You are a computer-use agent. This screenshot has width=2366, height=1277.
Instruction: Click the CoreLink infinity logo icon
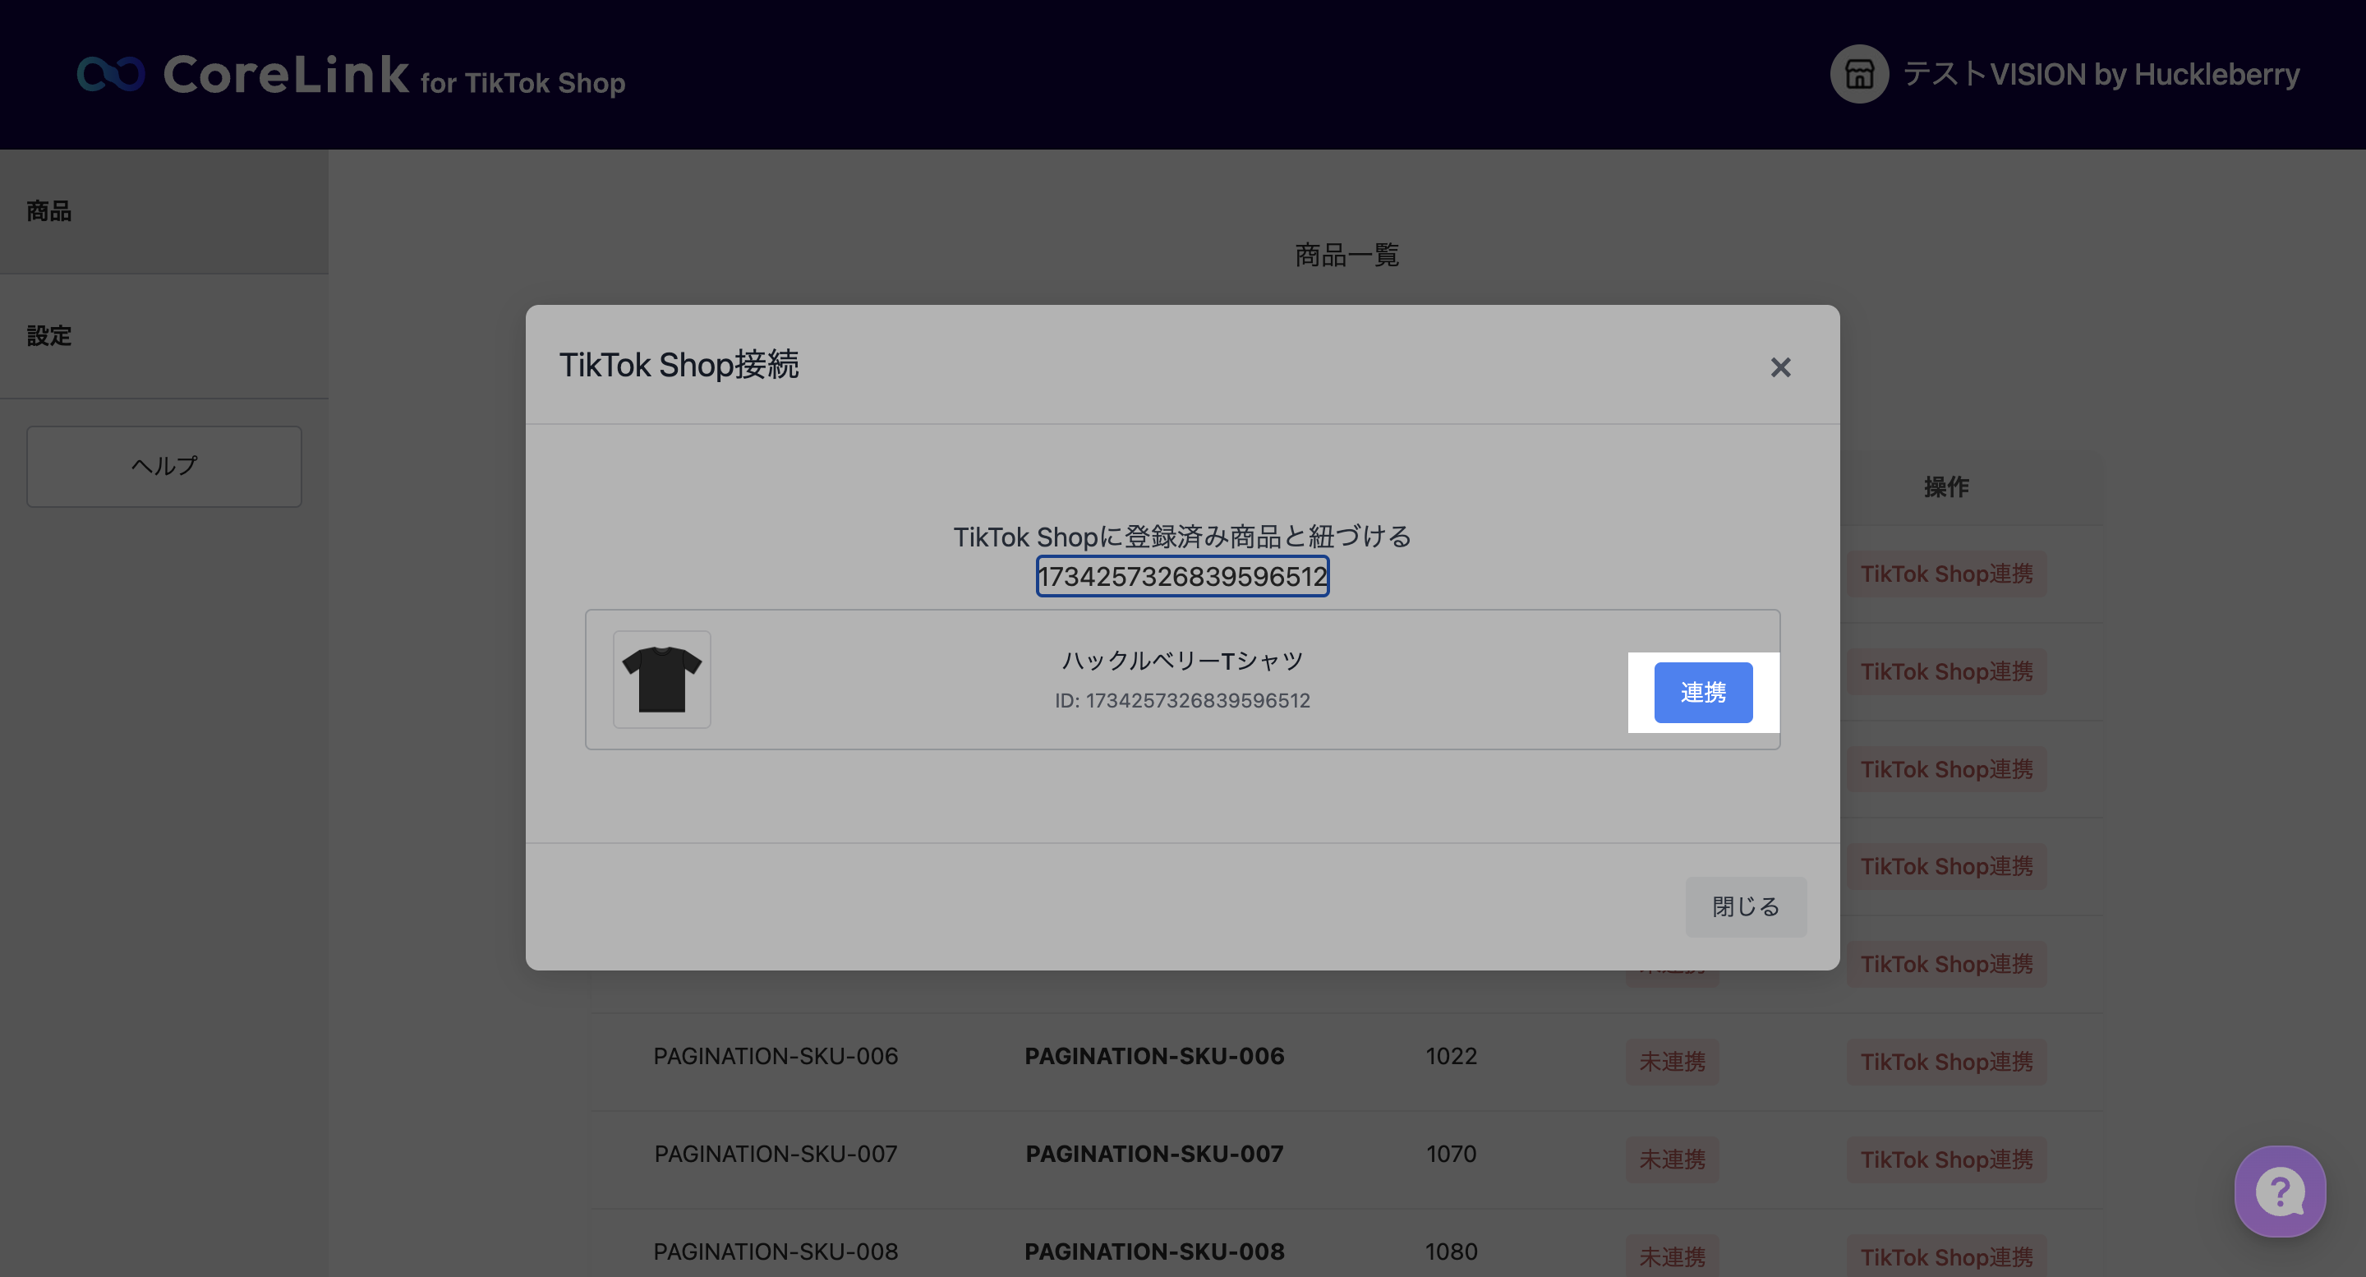coord(110,75)
